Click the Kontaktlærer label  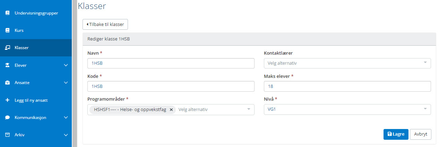pos(278,53)
